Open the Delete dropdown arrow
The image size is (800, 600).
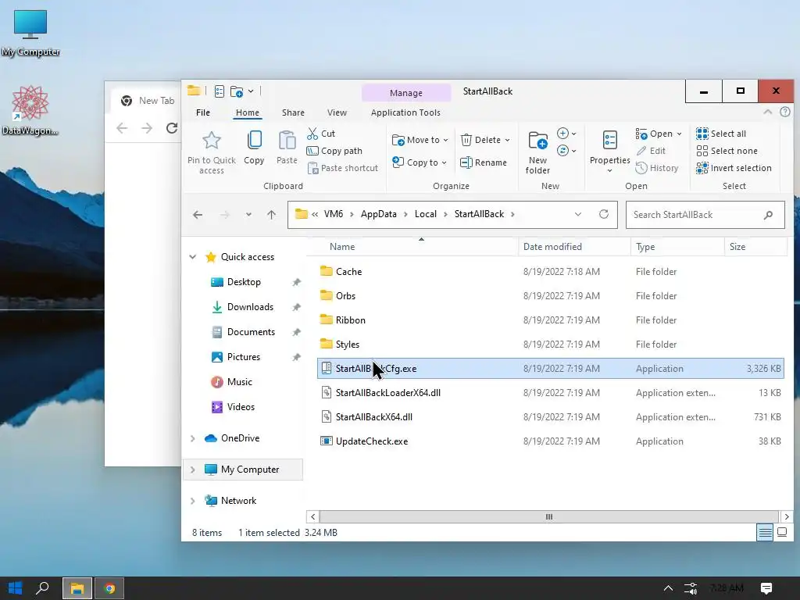pos(507,140)
